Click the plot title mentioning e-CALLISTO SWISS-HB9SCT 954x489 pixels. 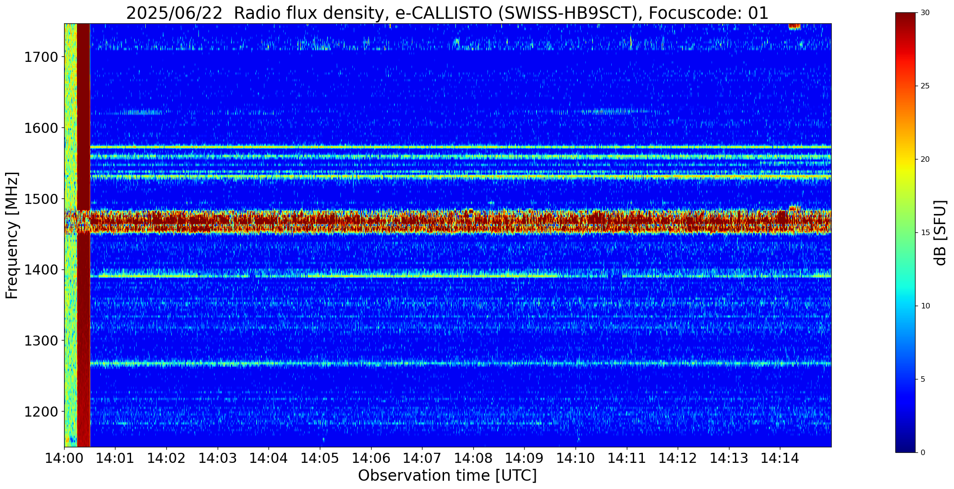click(x=447, y=13)
